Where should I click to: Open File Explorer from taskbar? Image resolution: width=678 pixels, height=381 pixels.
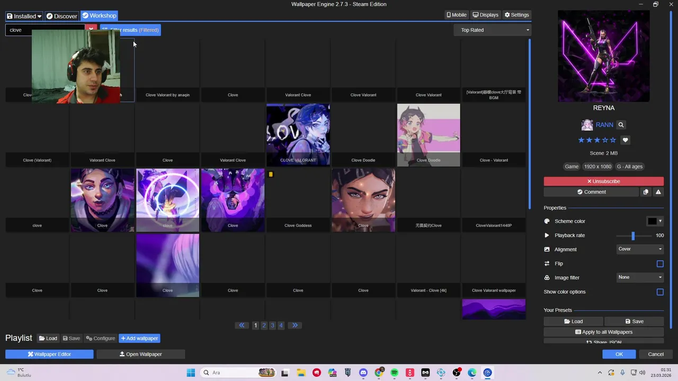point(301,373)
